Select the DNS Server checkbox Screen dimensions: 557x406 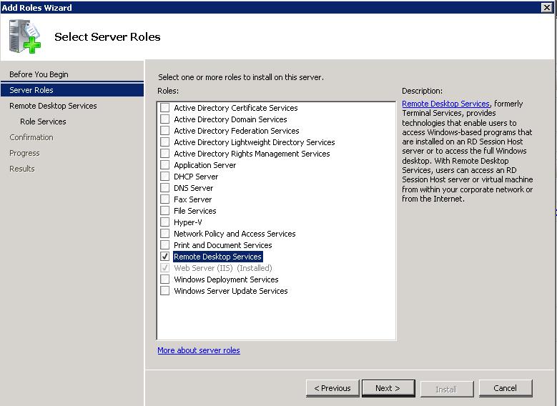click(x=165, y=188)
